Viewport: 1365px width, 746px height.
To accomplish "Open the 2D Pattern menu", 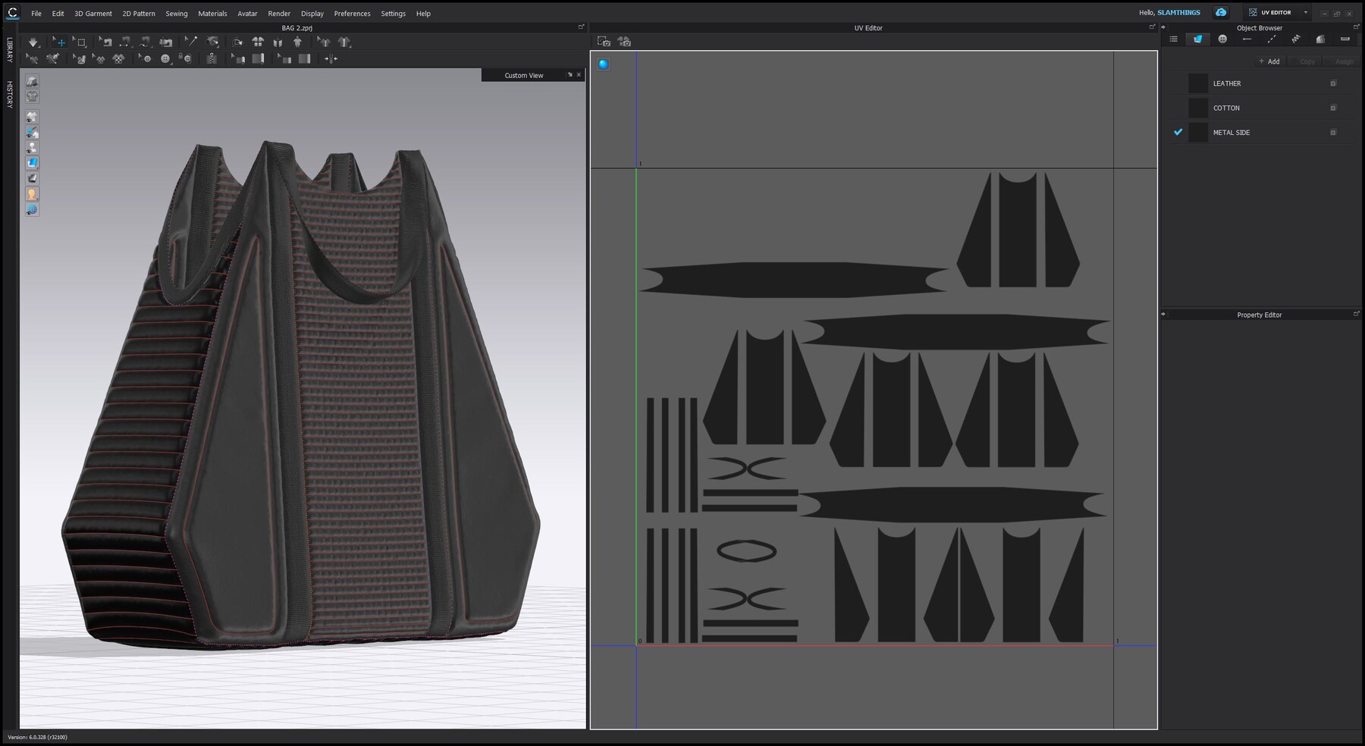I will 139,14.
